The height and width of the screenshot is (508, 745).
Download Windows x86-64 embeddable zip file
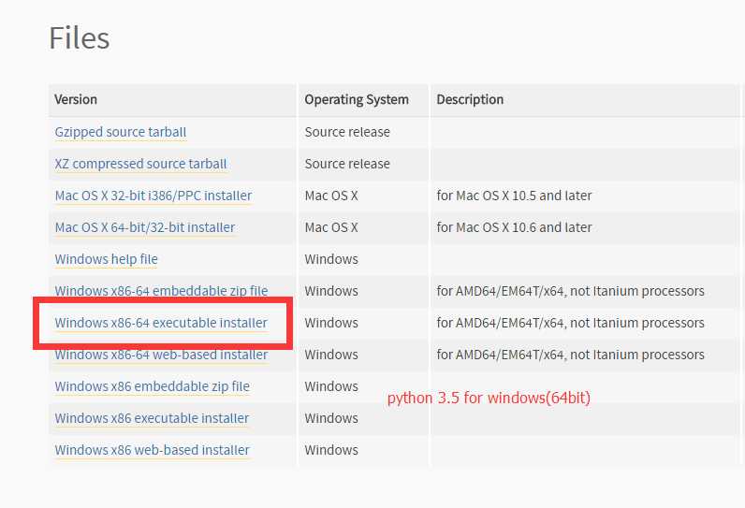click(161, 291)
